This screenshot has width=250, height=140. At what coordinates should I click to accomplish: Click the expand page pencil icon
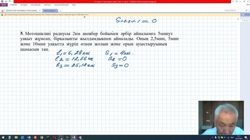coord(238,19)
